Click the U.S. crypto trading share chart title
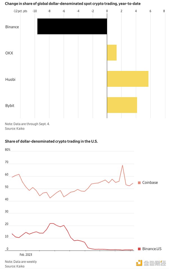 coord(51,141)
